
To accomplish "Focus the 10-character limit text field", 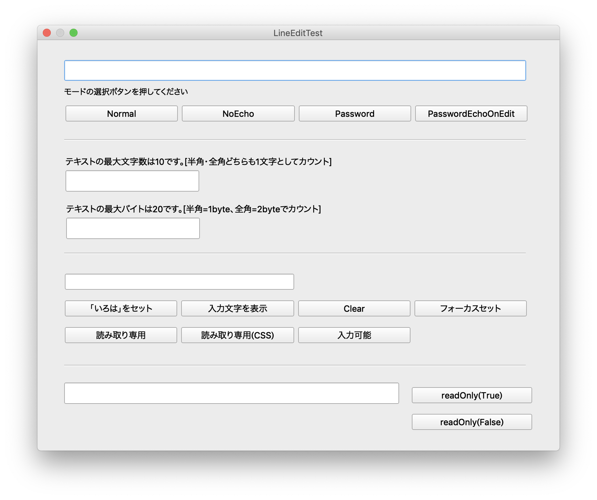I will tap(132, 181).
